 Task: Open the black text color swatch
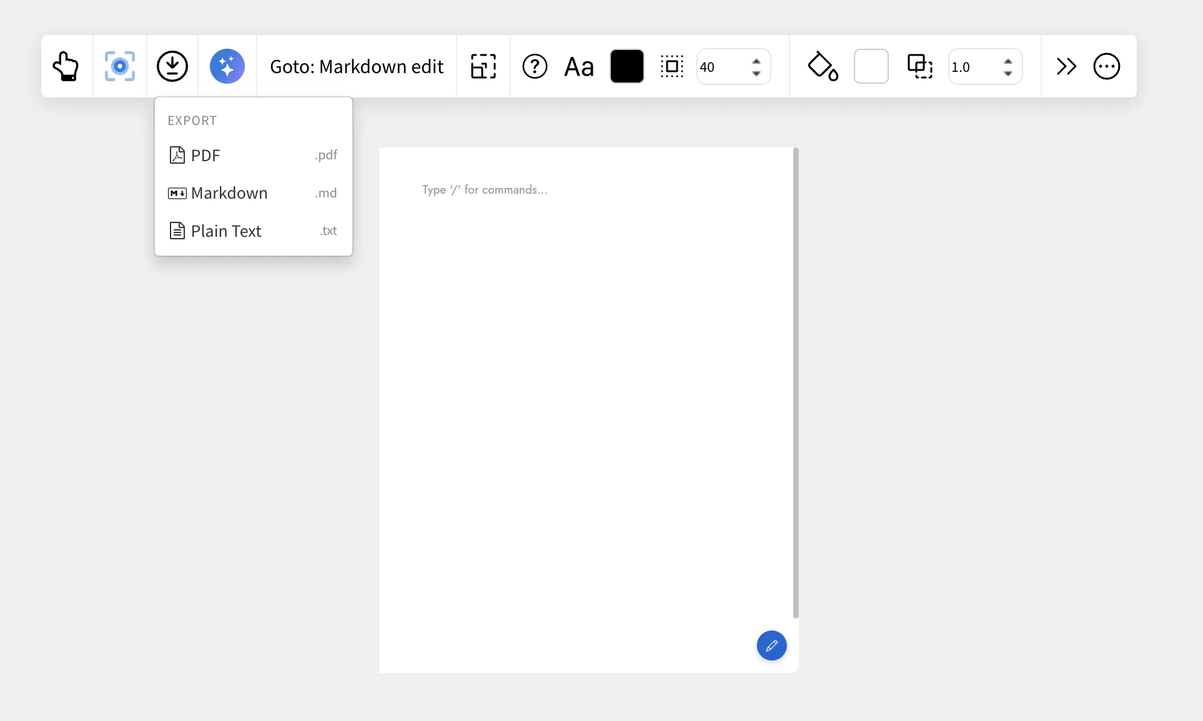coord(626,66)
